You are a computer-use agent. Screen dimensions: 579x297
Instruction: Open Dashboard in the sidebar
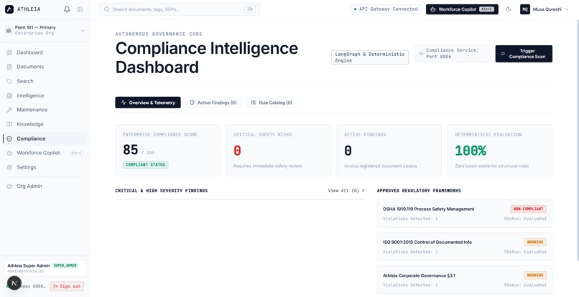pyautogui.click(x=45, y=52)
